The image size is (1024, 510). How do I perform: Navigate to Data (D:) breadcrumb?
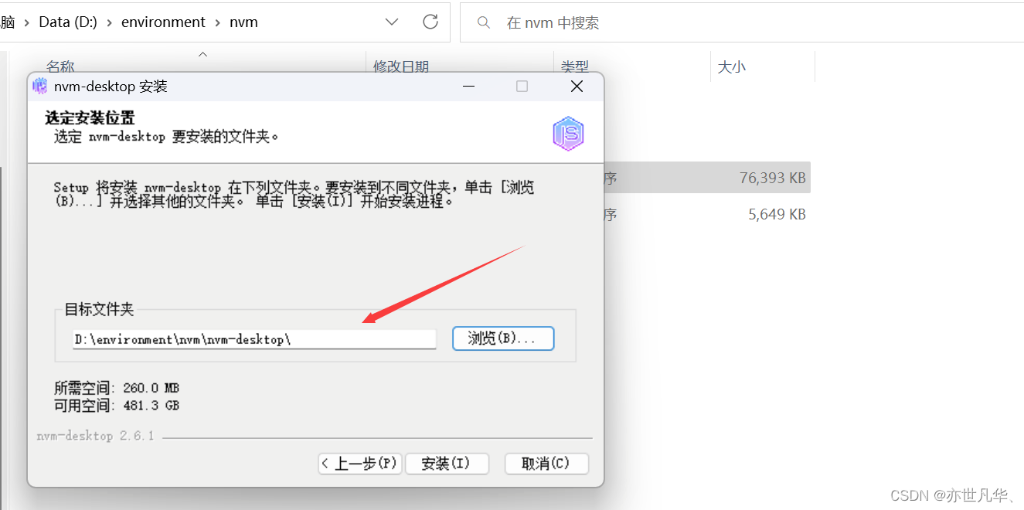point(68,22)
